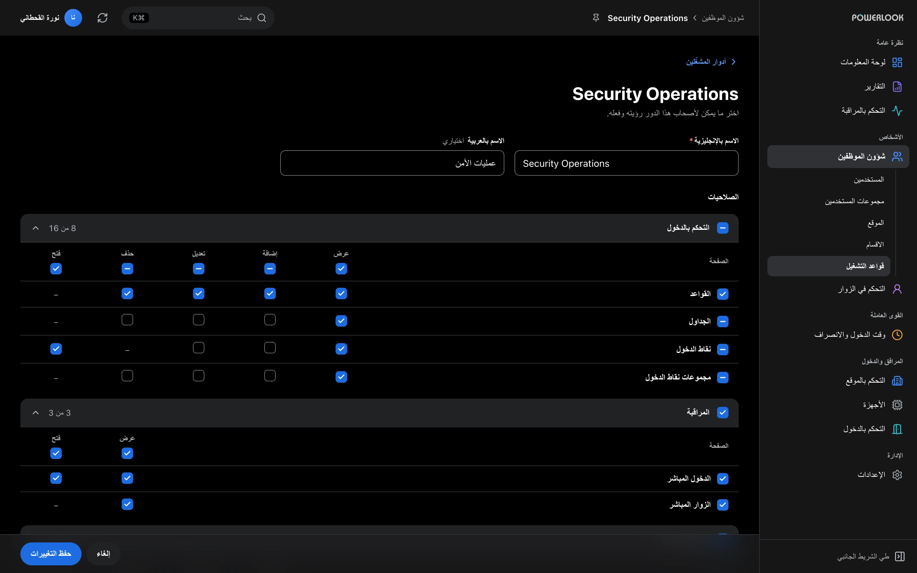Screen dimensions: 917x573
Task: Uncheck فتح for الدخول المباشر
Action: (56, 478)
